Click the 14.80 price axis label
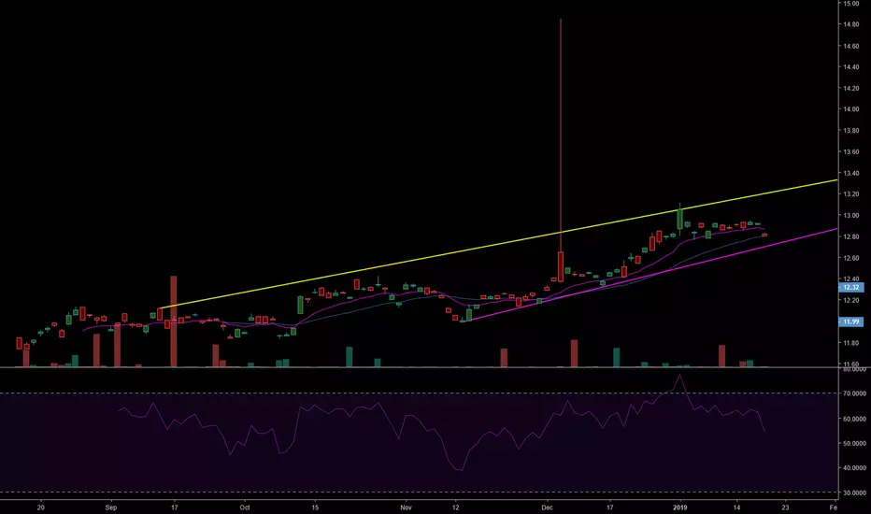The width and height of the screenshot is (871, 514). [851, 24]
